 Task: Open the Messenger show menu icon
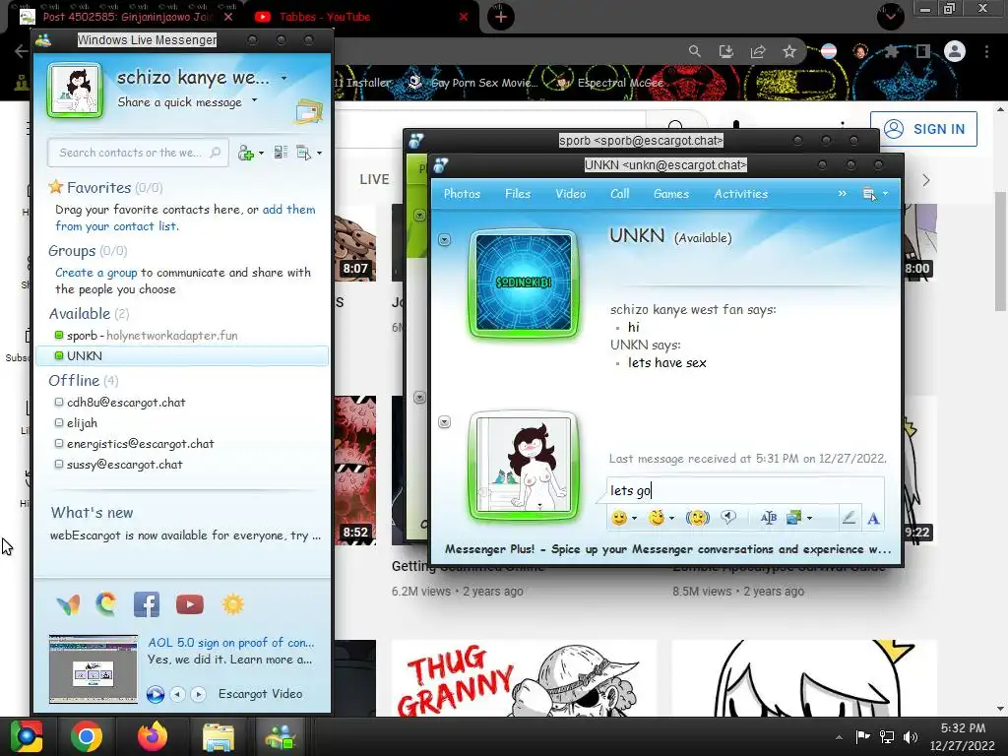(x=303, y=153)
